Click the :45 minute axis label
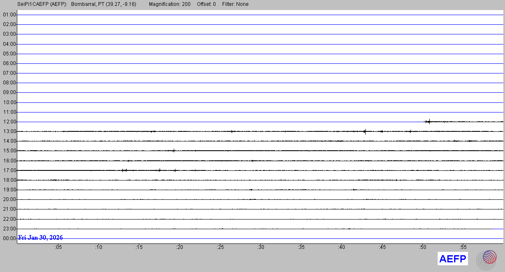 382,247
